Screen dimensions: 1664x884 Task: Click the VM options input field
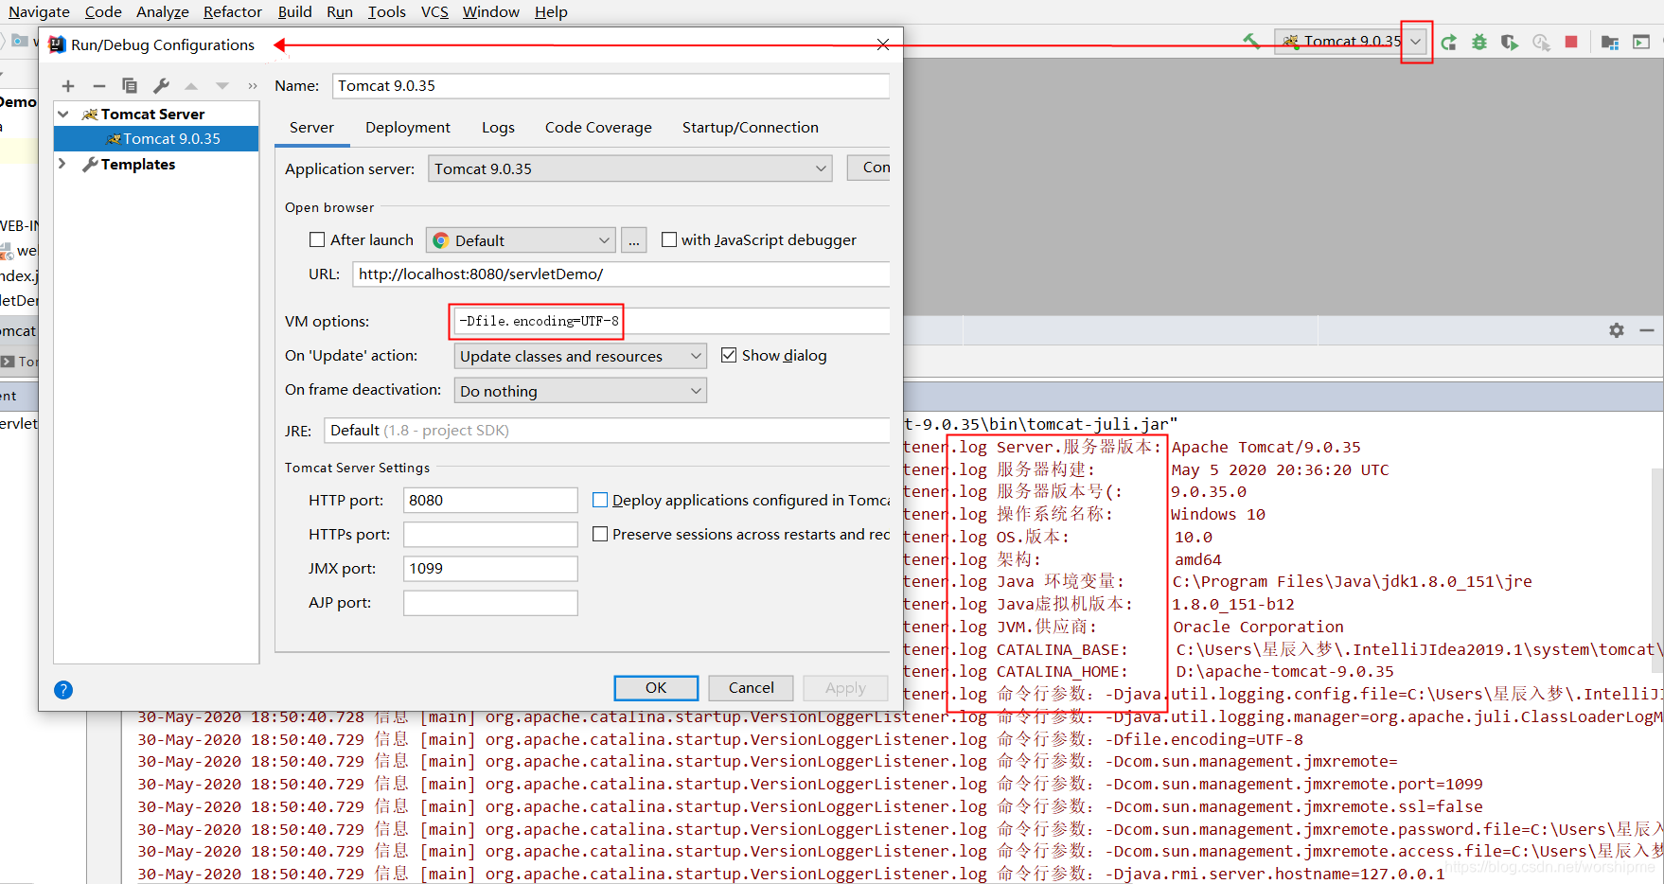click(670, 321)
